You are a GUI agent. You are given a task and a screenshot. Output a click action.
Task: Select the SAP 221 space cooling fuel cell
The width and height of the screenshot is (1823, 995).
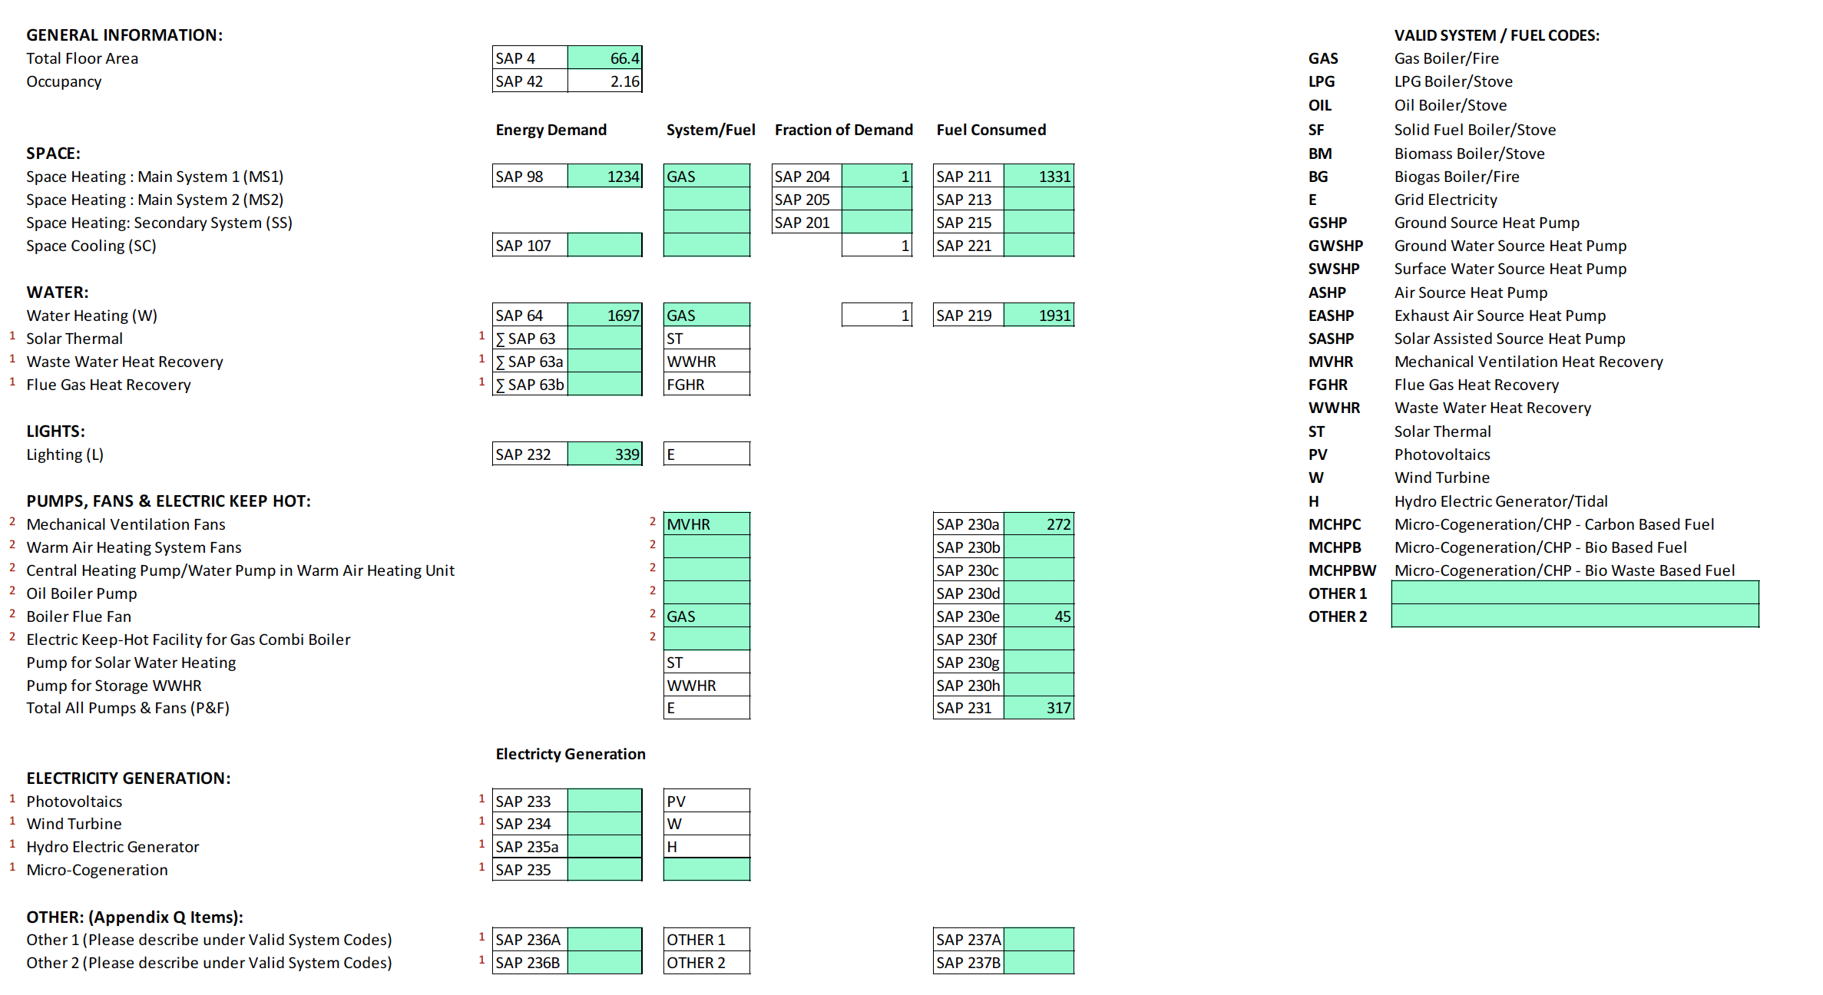click(1038, 246)
